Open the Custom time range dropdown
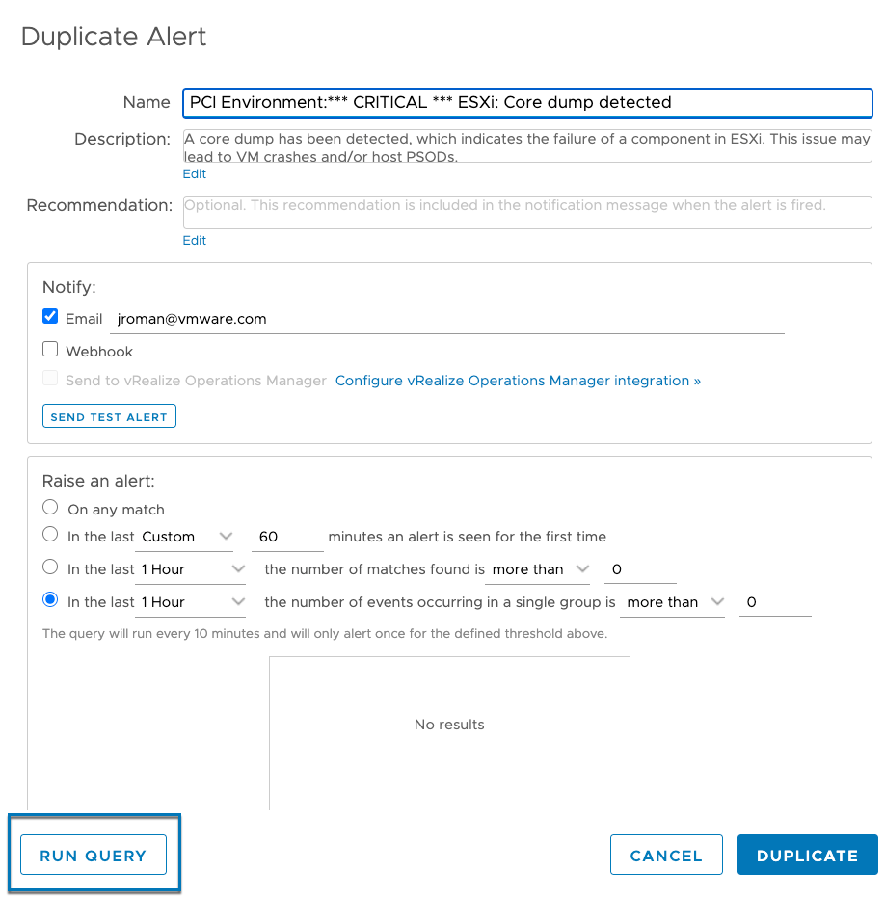The height and width of the screenshot is (897, 885). pyautogui.click(x=187, y=537)
